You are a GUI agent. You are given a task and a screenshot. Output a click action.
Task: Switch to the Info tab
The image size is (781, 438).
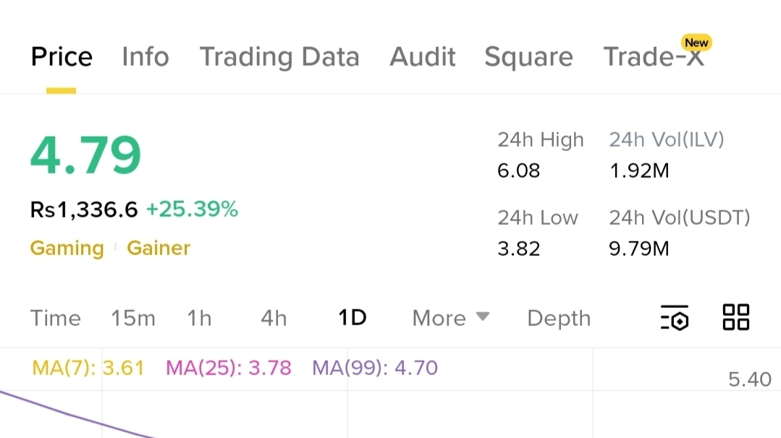145,57
